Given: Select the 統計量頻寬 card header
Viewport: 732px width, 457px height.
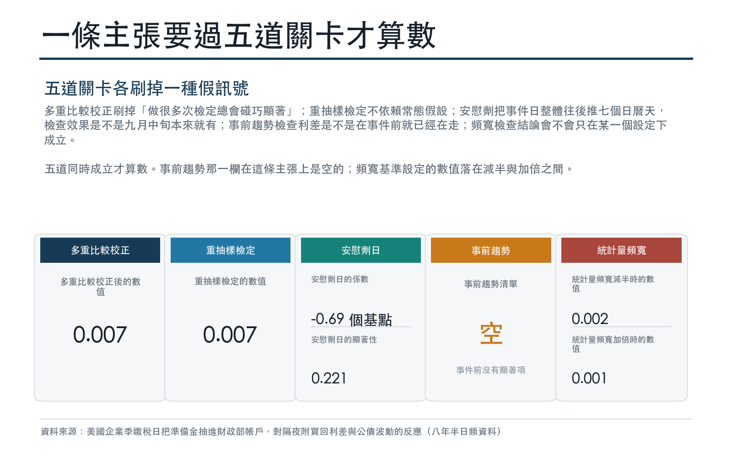Looking at the screenshot, I should coord(621,250).
